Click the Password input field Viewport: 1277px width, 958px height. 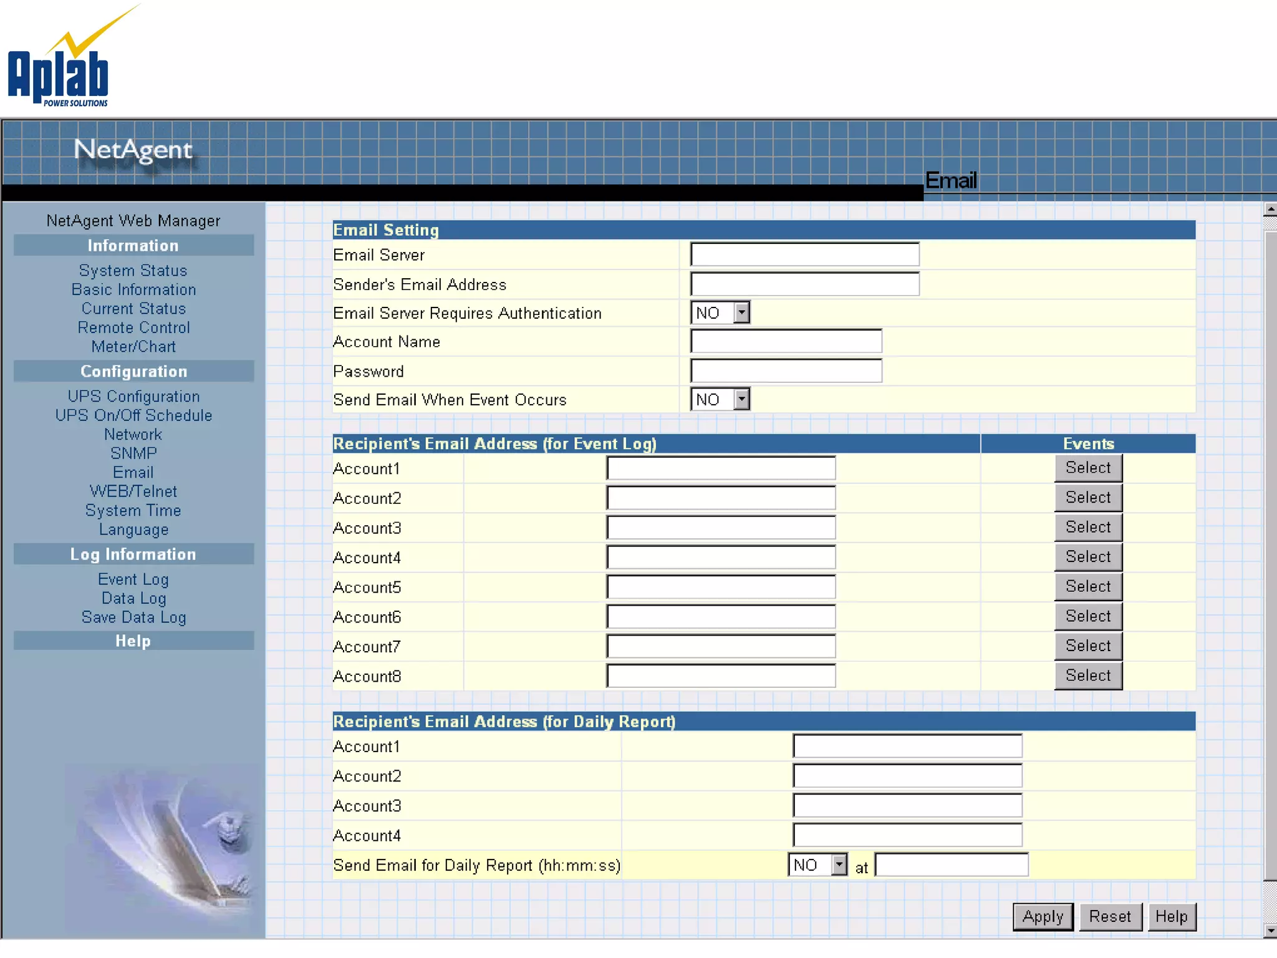pyautogui.click(x=786, y=371)
